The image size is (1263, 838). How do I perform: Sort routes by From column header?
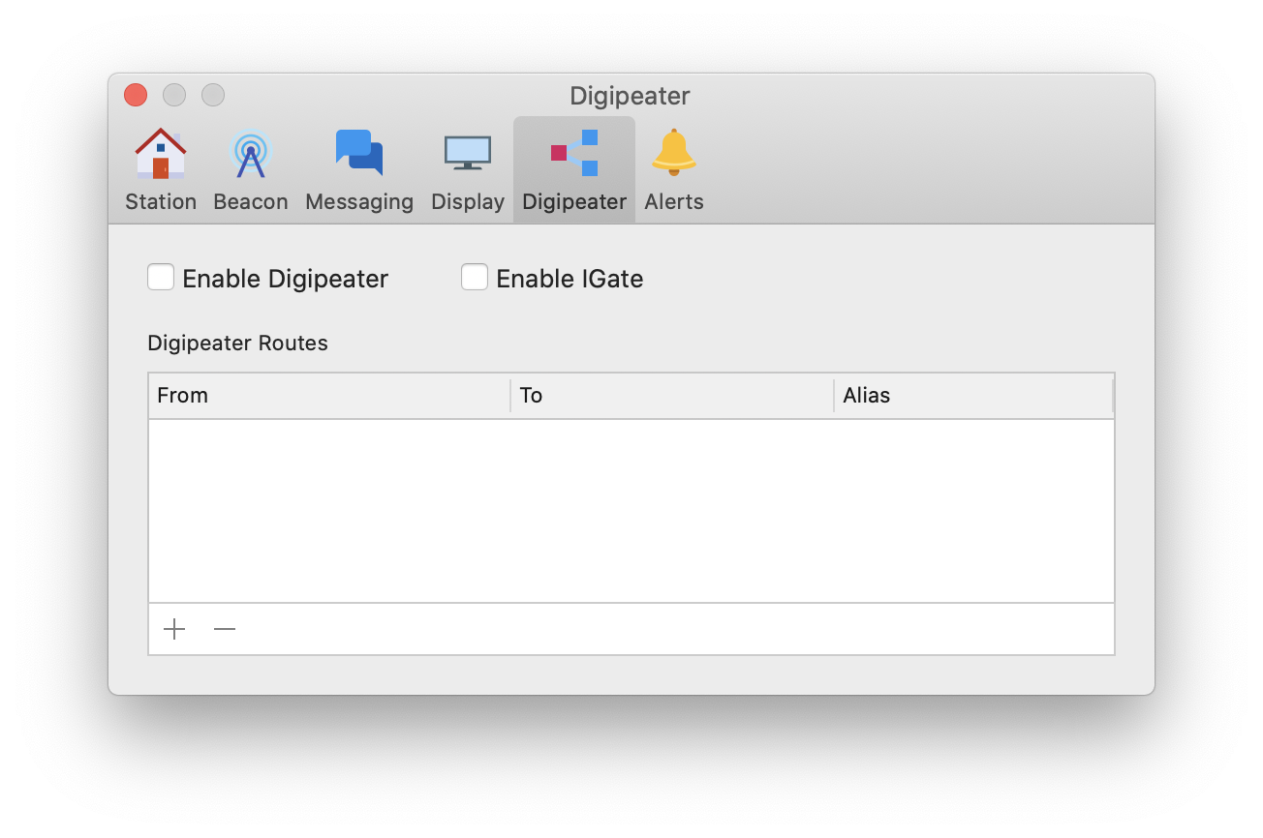(x=329, y=396)
